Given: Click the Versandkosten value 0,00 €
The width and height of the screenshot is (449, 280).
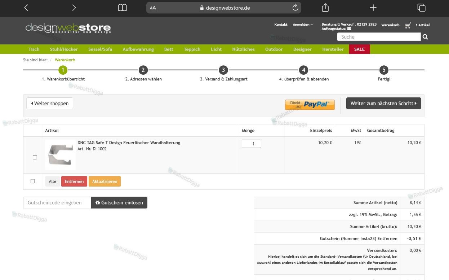Looking at the screenshot, I should [x=415, y=250].
